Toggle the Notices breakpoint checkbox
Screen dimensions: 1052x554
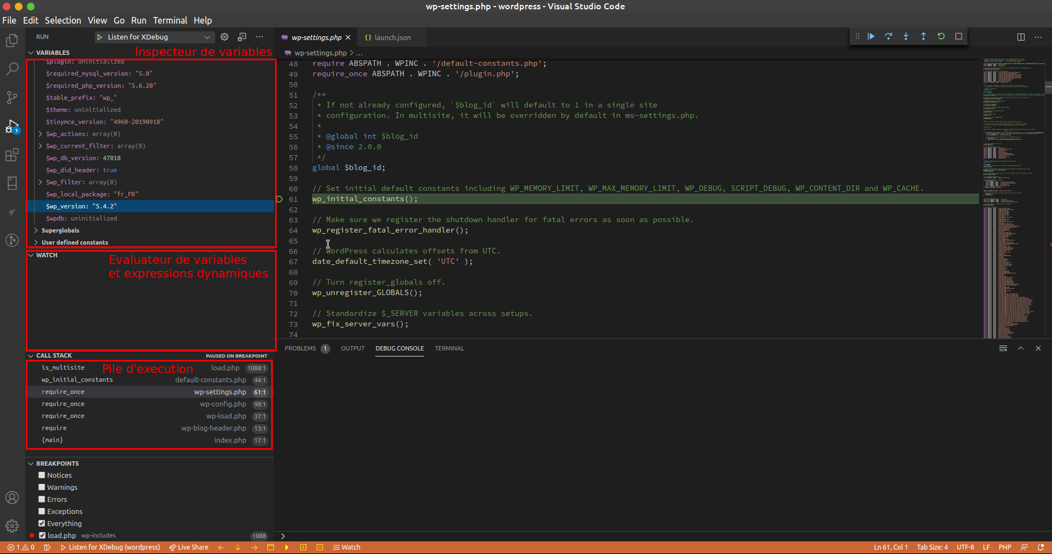[x=42, y=475]
